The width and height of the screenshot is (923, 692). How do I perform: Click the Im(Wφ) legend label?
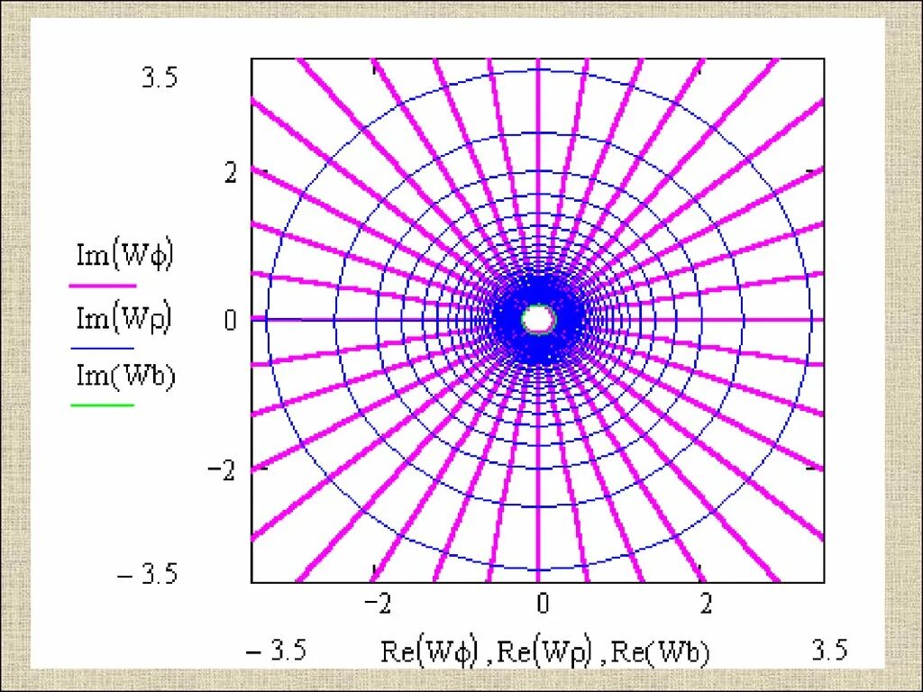click(x=124, y=257)
